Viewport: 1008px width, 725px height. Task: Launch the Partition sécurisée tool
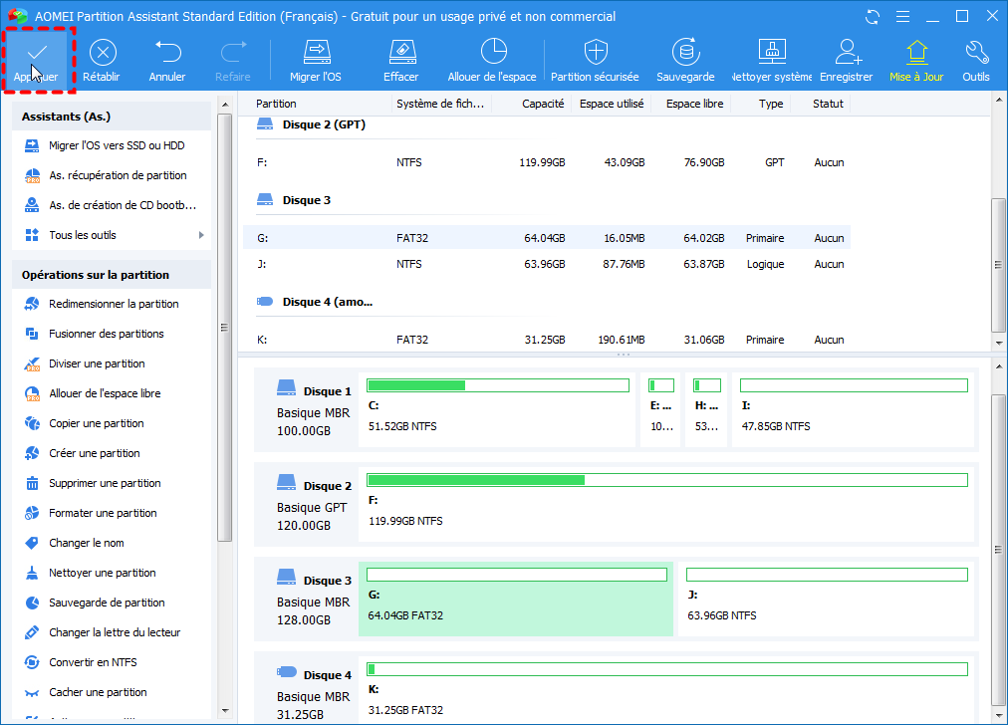coord(596,58)
